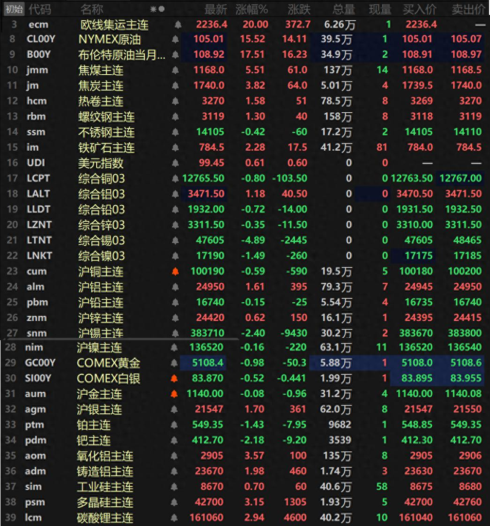Click the alarm bell beside 工业硅主连
The image size is (490, 526).
176,487
